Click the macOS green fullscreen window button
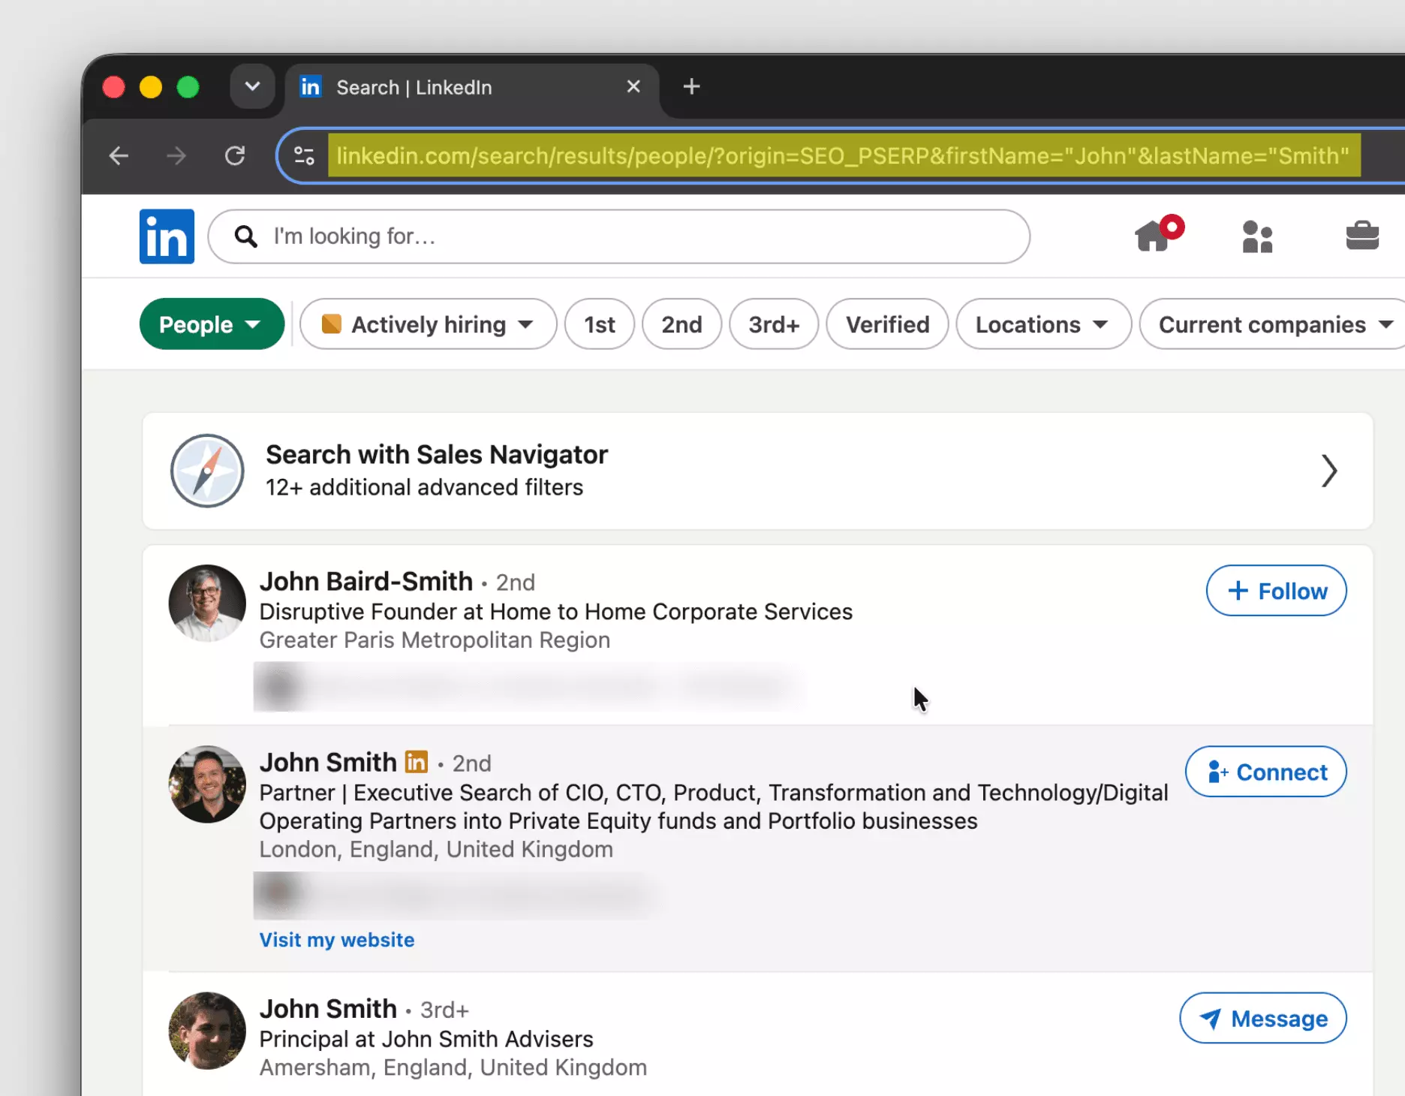1405x1096 pixels. tap(188, 87)
